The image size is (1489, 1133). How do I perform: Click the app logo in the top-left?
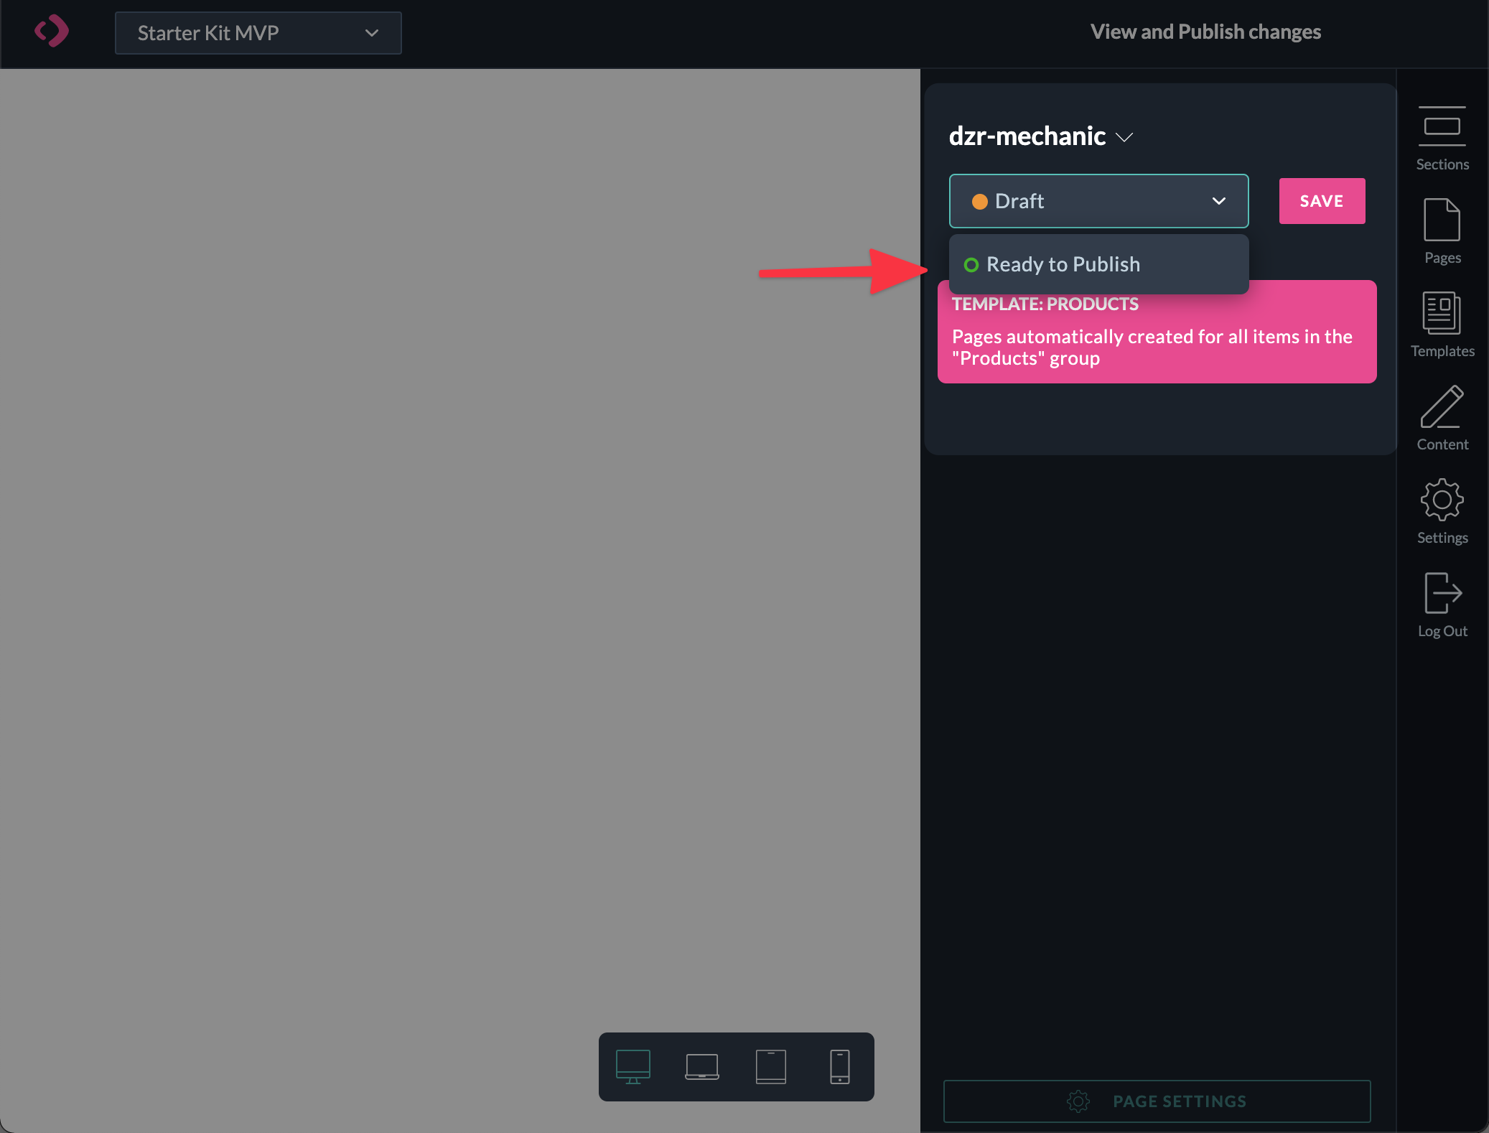52,32
